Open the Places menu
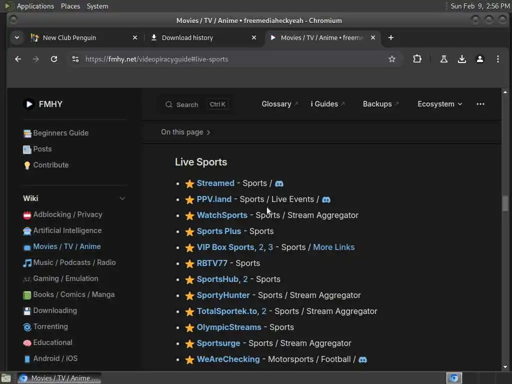The image size is (512, 384). click(x=70, y=6)
